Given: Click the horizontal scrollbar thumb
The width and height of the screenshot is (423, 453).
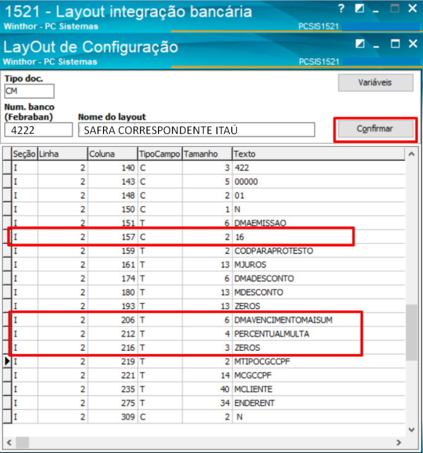Looking at the screenshot, I should point(22,442).
